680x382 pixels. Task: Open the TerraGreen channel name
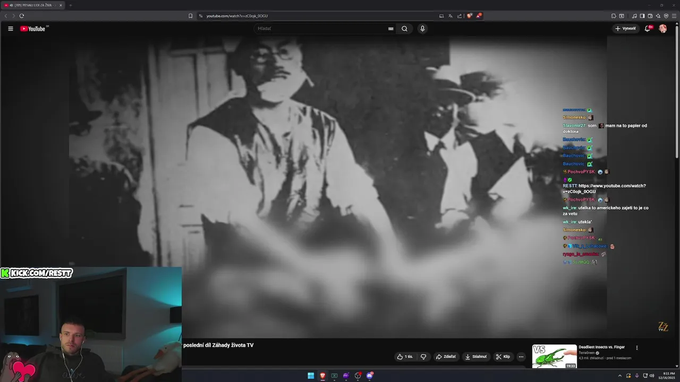(587, 353)
